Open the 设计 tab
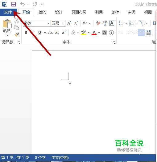Image resolution: width=157 pixels, height=162 pixels. [x=59, y=12]
